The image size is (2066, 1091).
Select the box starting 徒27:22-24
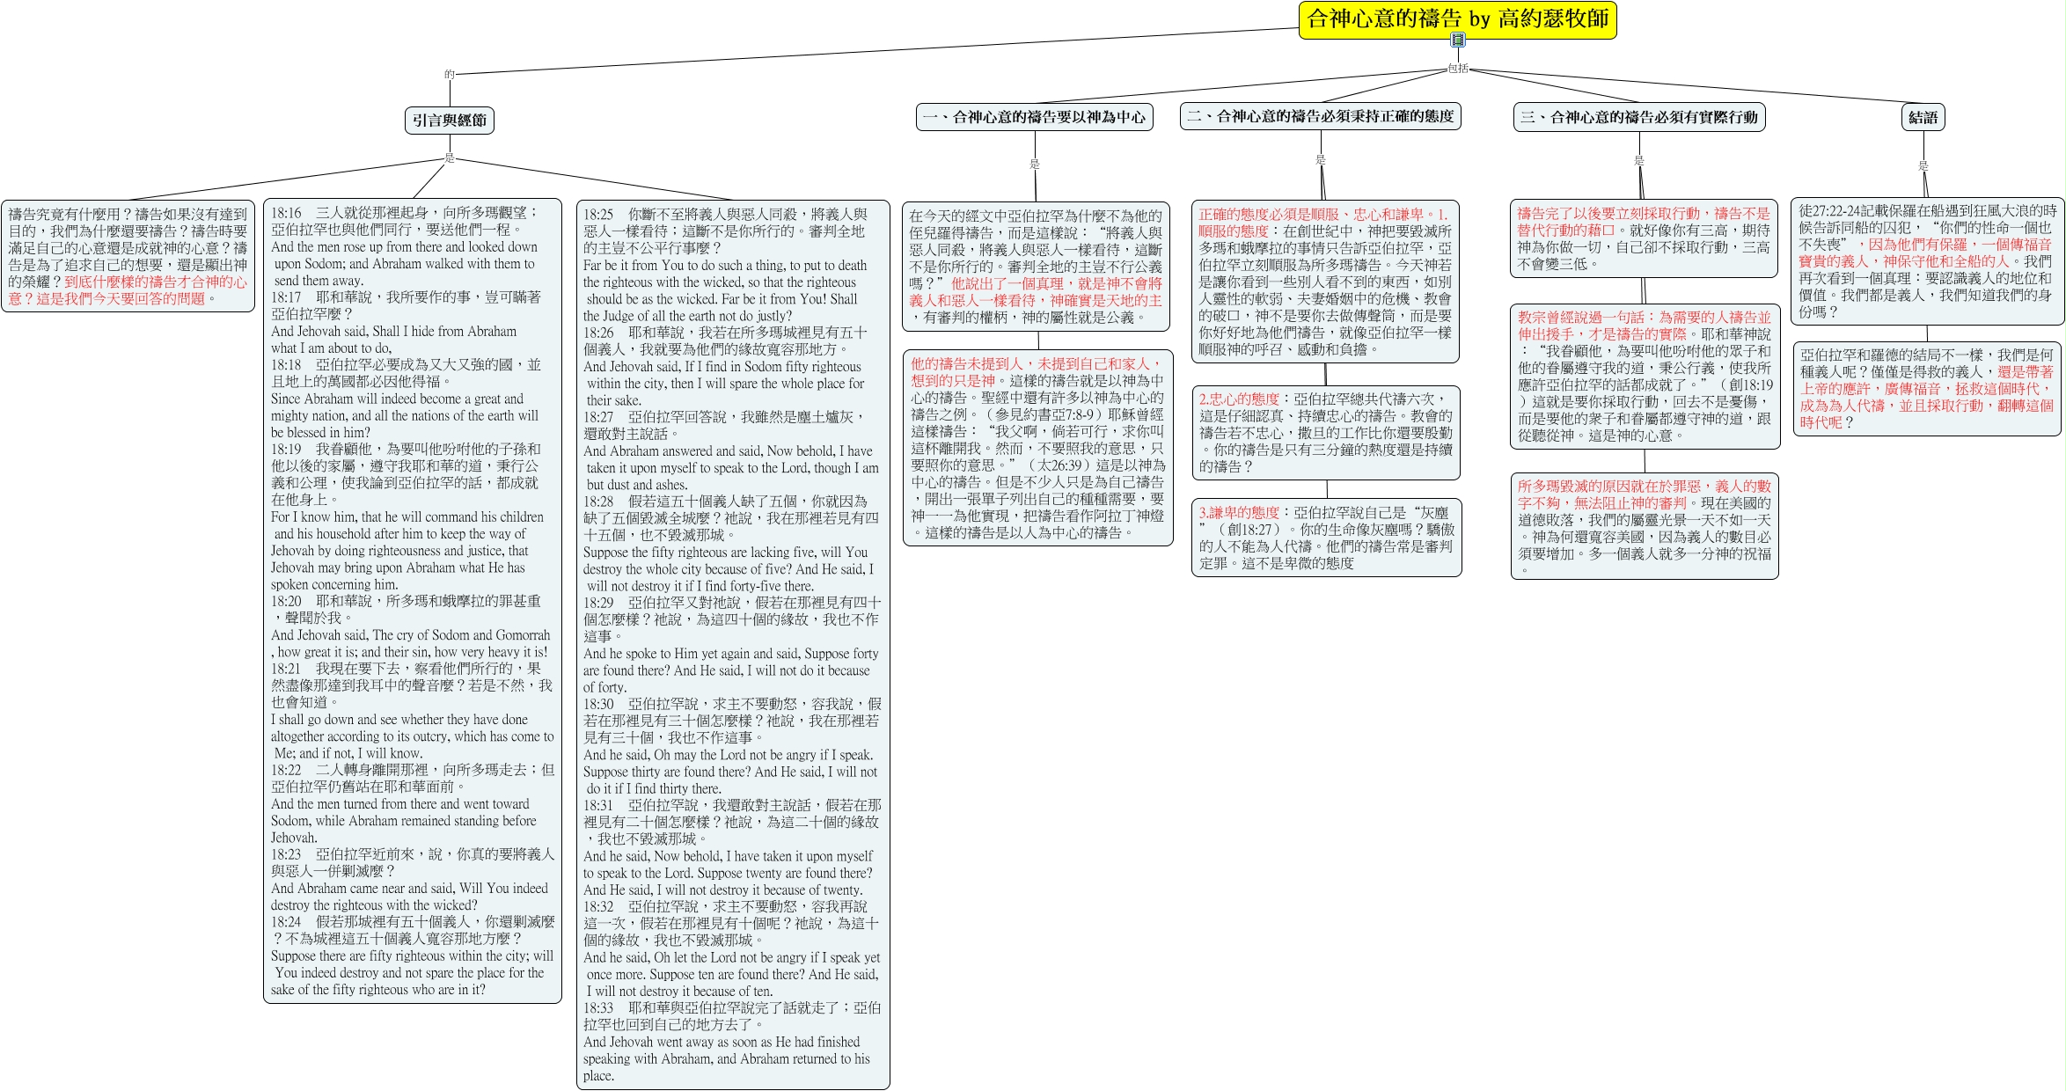[x=1928, y=261]
